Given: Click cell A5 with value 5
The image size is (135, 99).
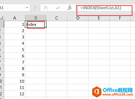Looking at the screenshot, I should (x=14, y=49).
